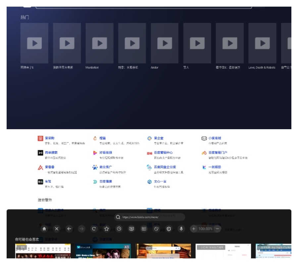Click the magnifier icon in the URL bar
Image resolution: width=298 pixels, height=265 pixels.
[118, 217]
